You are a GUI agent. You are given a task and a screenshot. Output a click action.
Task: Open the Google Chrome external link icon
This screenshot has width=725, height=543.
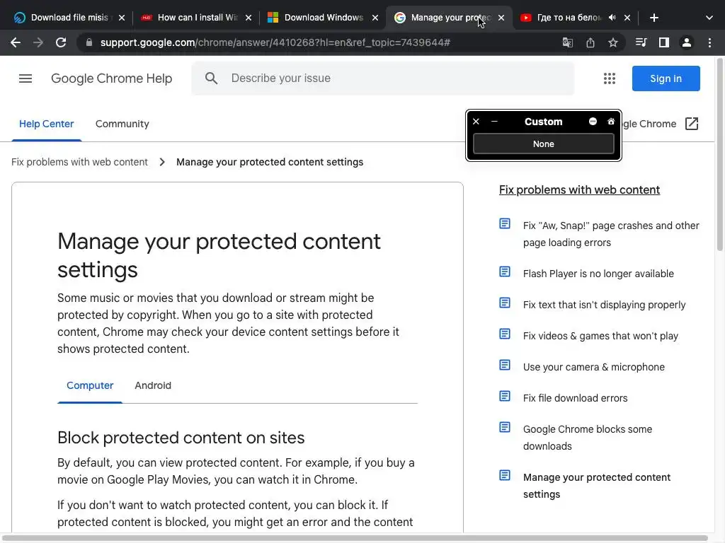[692, 124]
